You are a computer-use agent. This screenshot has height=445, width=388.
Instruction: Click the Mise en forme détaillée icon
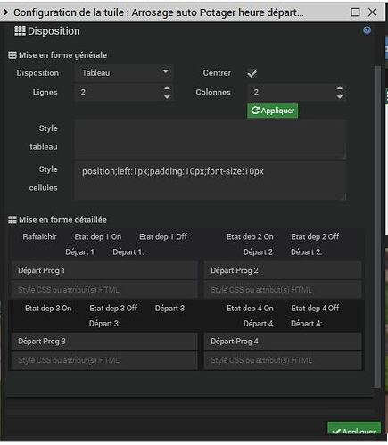[12, 219]
